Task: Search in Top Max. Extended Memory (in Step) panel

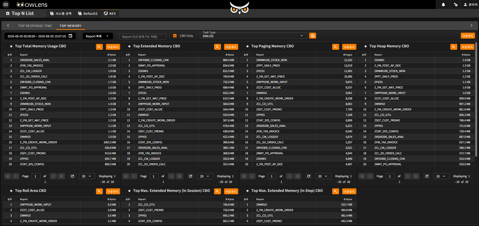Action: point(336,191)
